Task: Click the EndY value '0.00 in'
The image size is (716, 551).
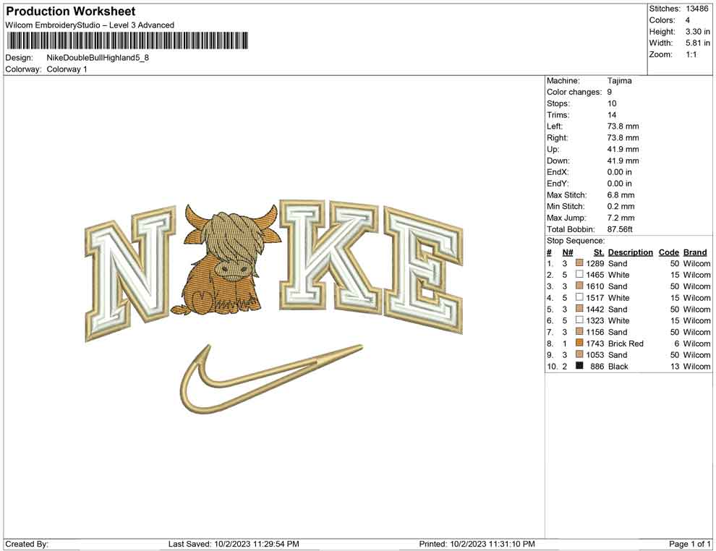Action: 619,183
